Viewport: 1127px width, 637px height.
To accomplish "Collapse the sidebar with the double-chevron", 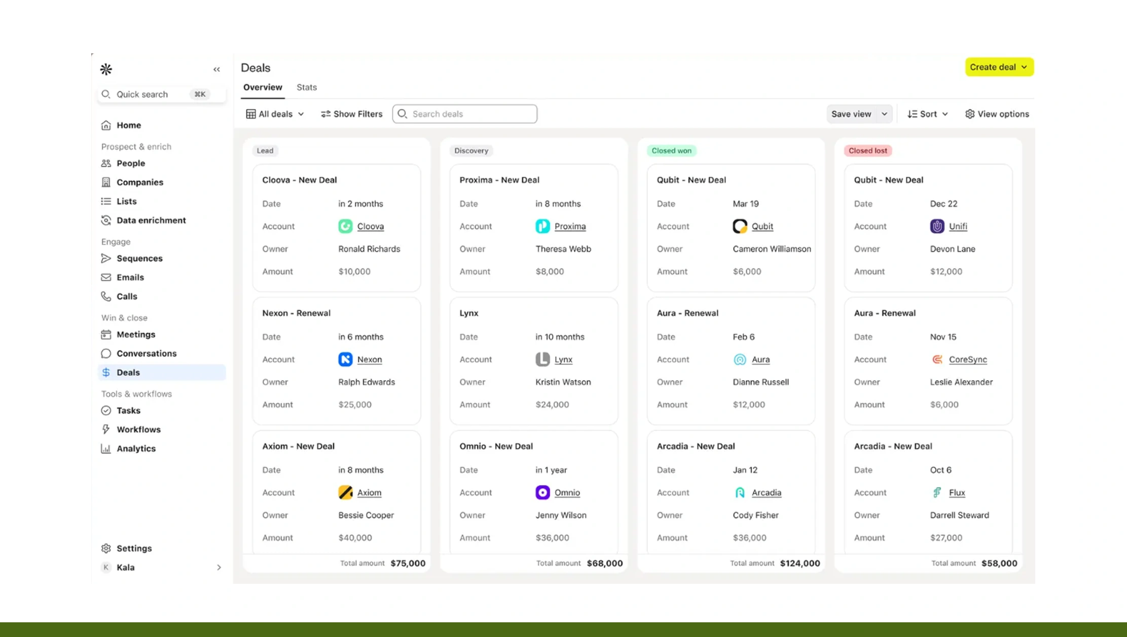I will 216,69.
